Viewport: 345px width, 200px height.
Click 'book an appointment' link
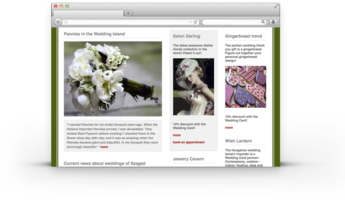(x=189, y=142)
